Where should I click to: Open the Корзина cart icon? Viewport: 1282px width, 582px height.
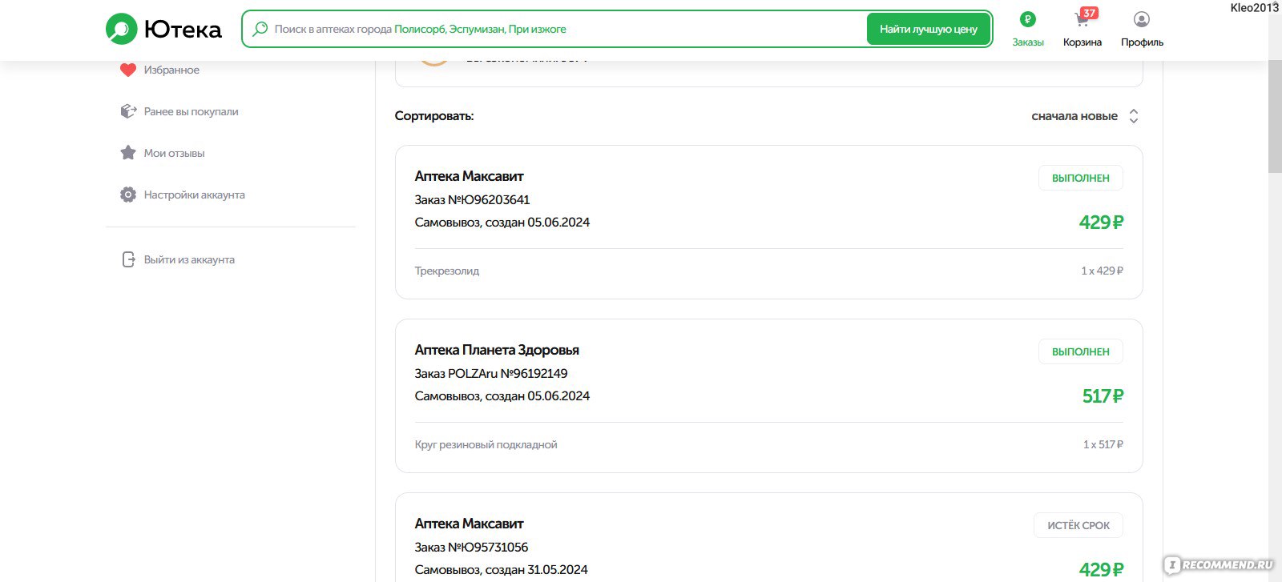1082,19
